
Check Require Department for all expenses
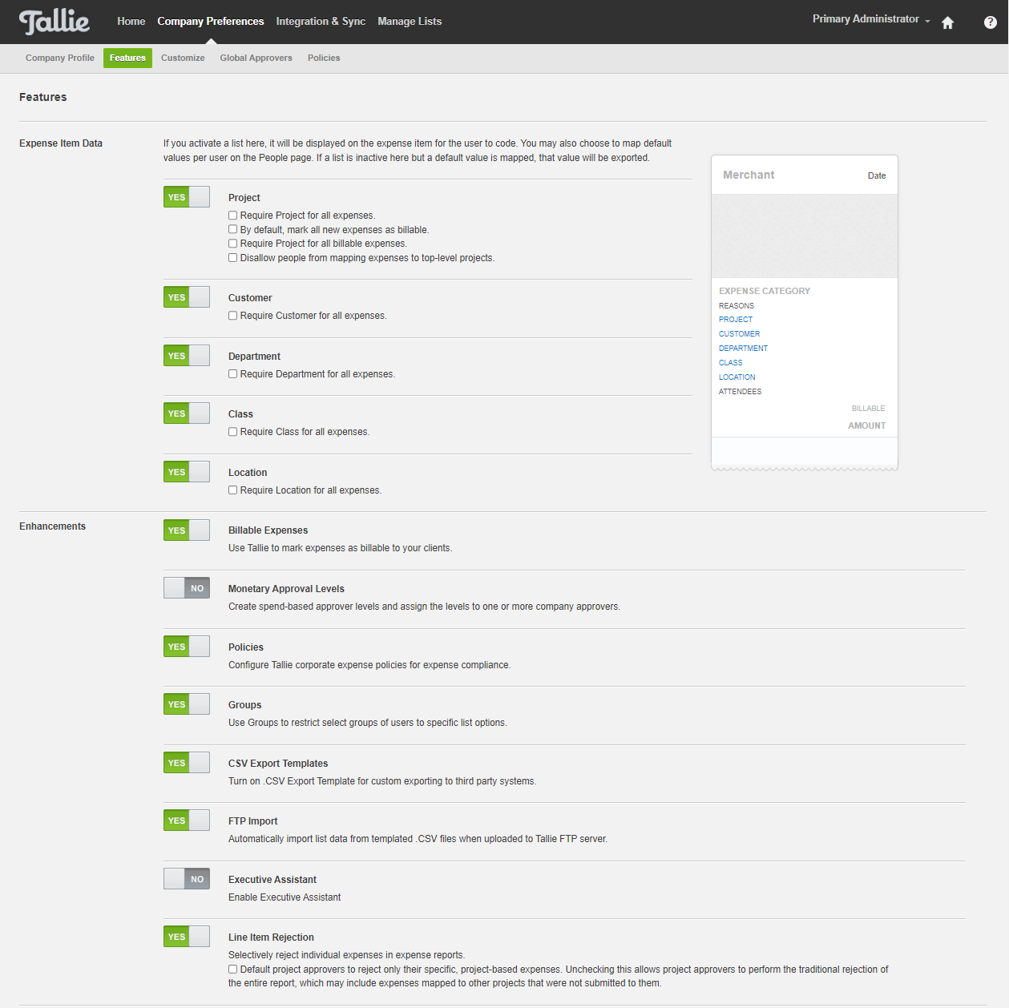click(x=233, y=374)
